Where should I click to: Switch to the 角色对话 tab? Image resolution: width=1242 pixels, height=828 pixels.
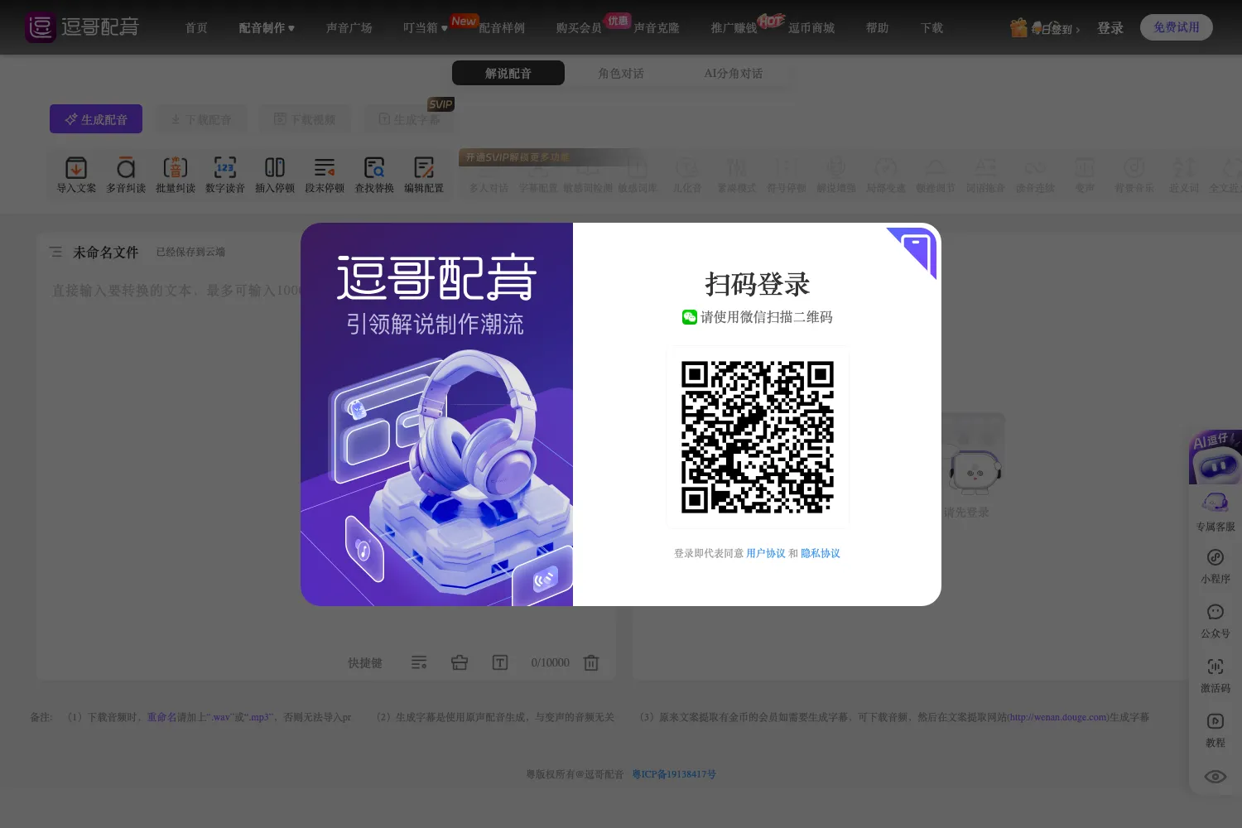621,73
